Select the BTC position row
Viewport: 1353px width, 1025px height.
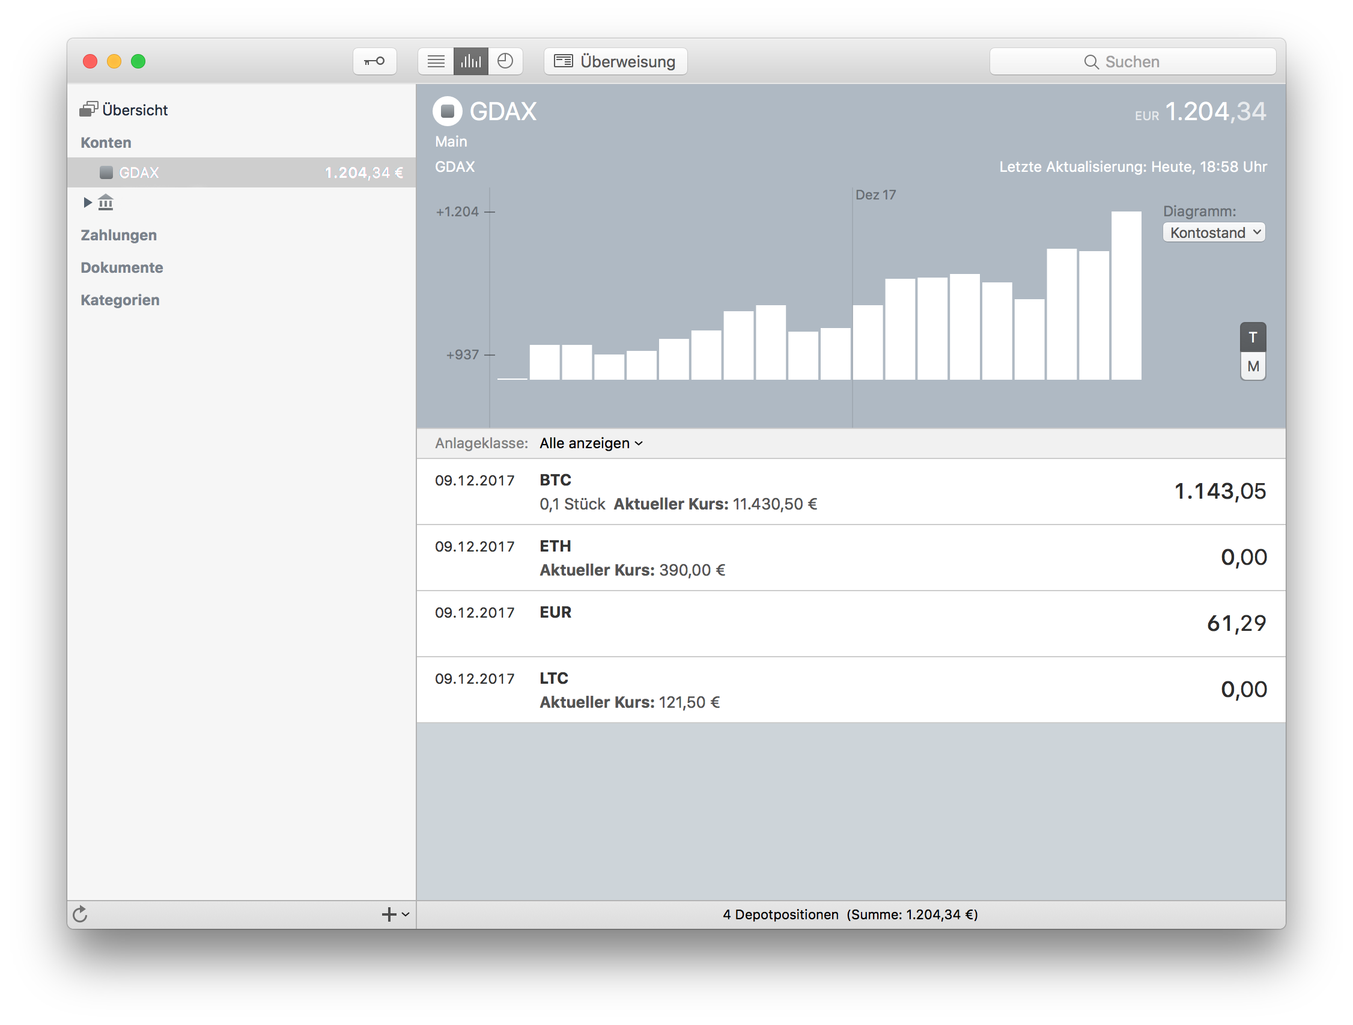[x=851, y=491]
